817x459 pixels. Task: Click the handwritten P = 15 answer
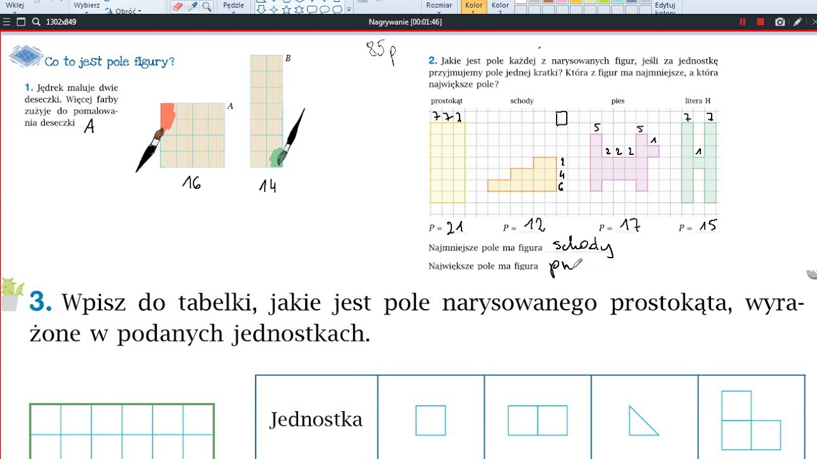[x=698, y=226]
